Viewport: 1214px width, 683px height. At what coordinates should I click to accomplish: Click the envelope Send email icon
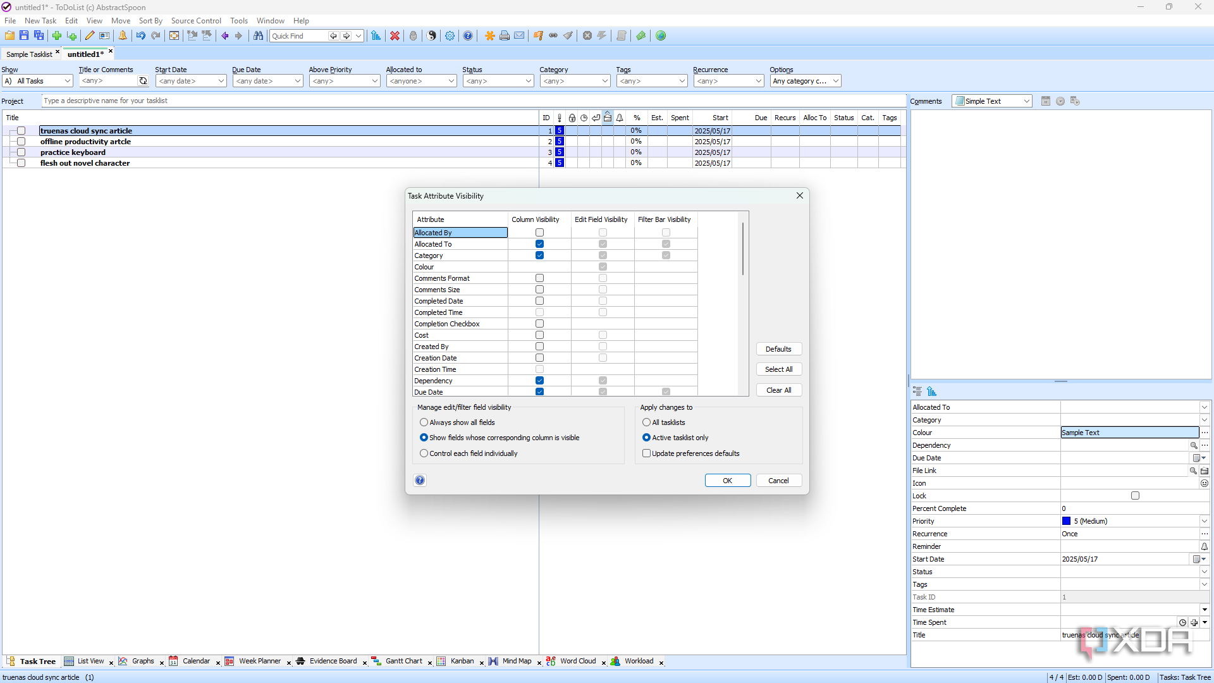pos(519,36)
